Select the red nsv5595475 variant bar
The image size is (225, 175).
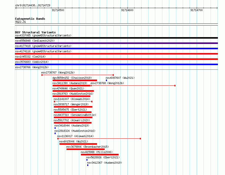click(x=73, y=112)
